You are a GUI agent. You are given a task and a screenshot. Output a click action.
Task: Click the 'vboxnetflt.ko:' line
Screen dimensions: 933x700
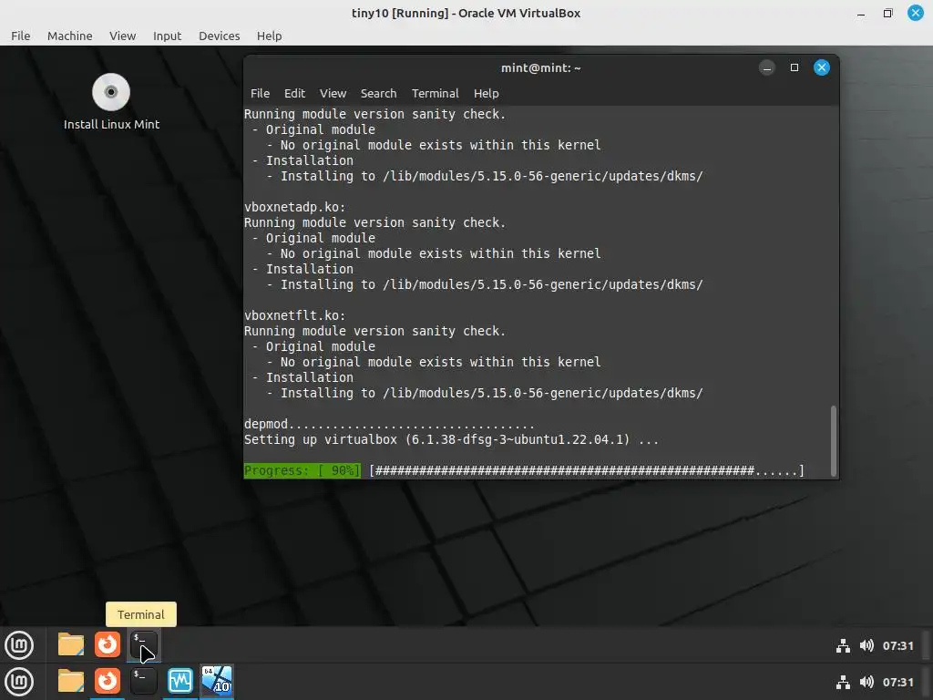coord(294,315)
